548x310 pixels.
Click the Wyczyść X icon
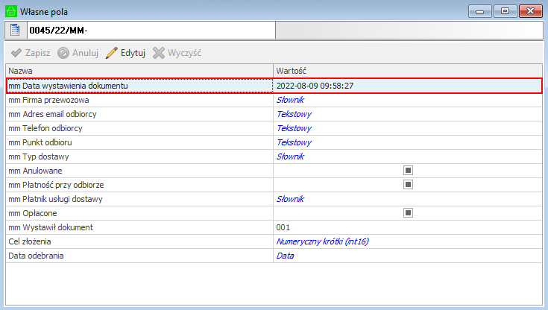159,54
